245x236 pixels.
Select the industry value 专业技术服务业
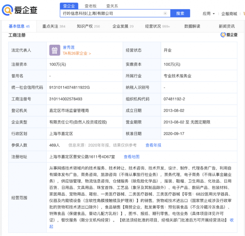pos(177,76)
